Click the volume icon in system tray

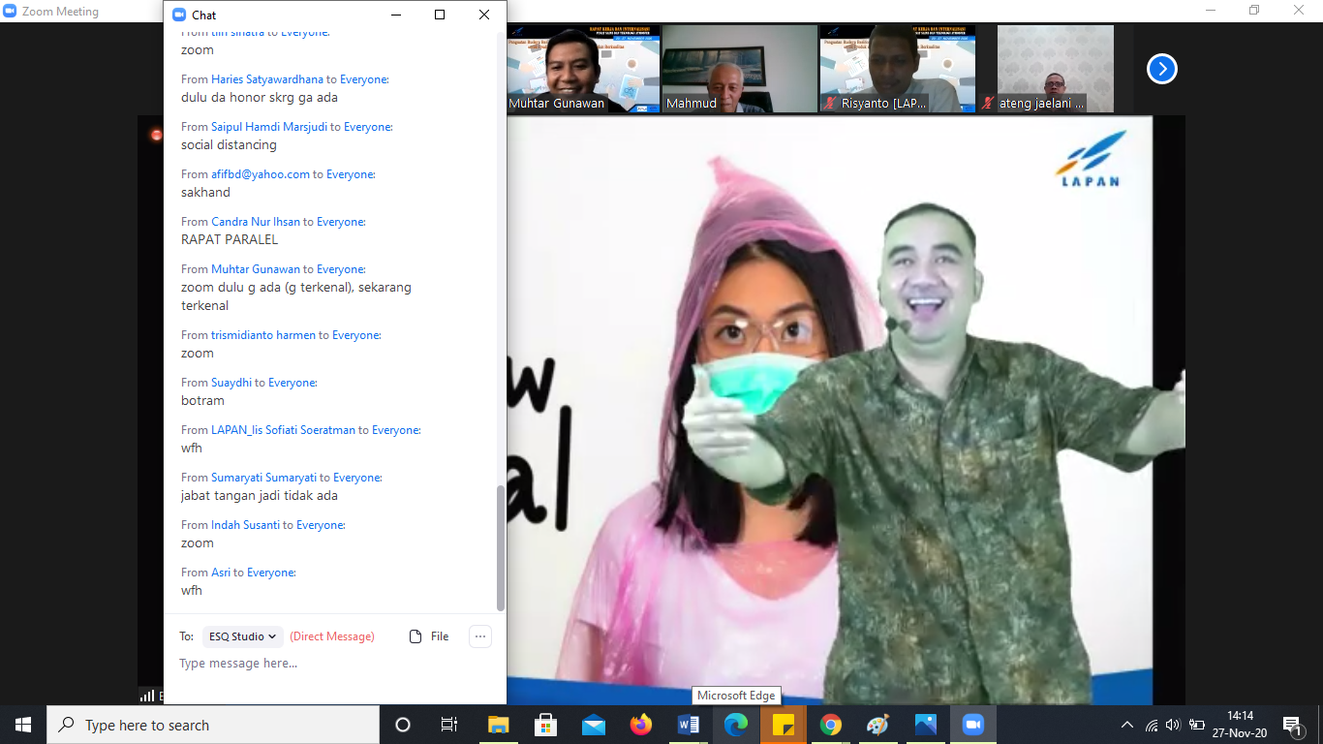tap(1173, 725)
